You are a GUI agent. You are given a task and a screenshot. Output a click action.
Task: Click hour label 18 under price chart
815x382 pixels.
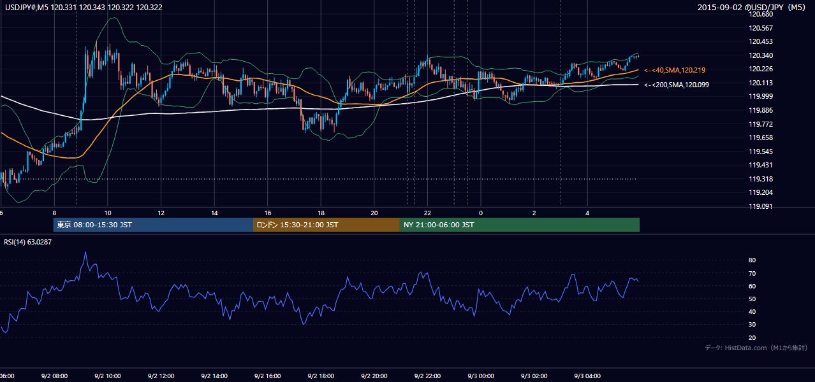tap(321, 213)
